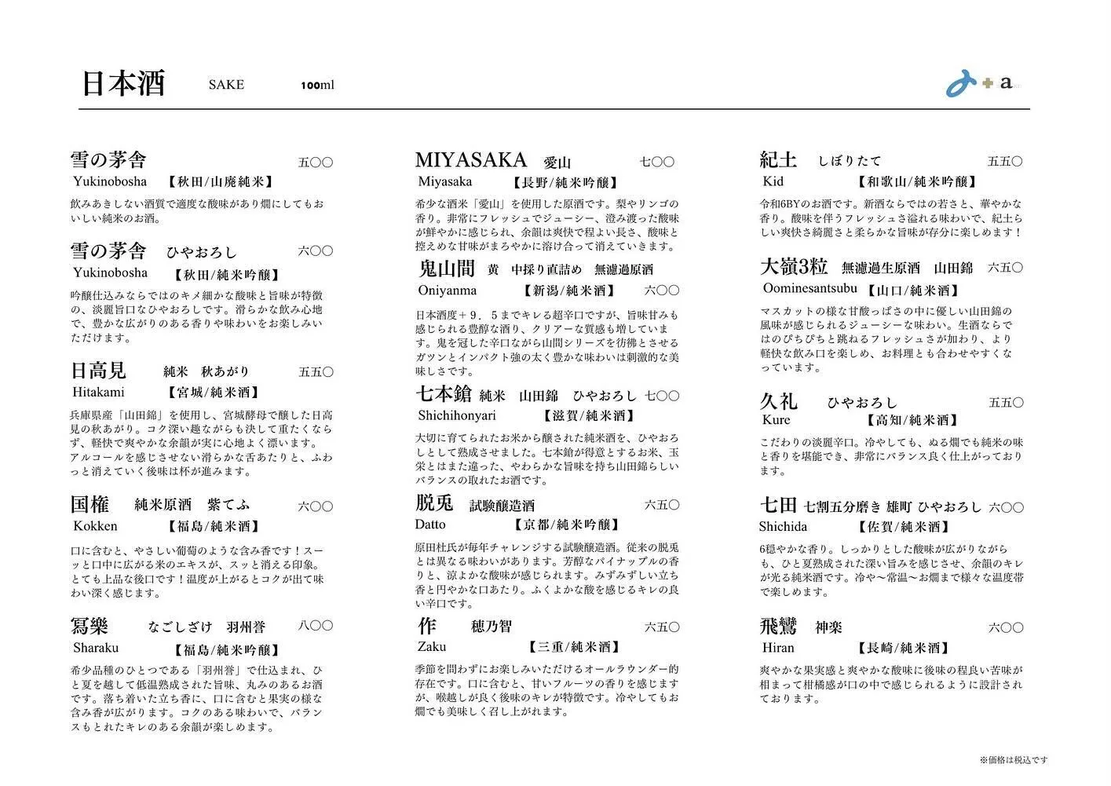
Task: Click price 五〇〇 beside 雪の茅舎 Yukinobosha 山廃純米
Action: tap(315, 163)
